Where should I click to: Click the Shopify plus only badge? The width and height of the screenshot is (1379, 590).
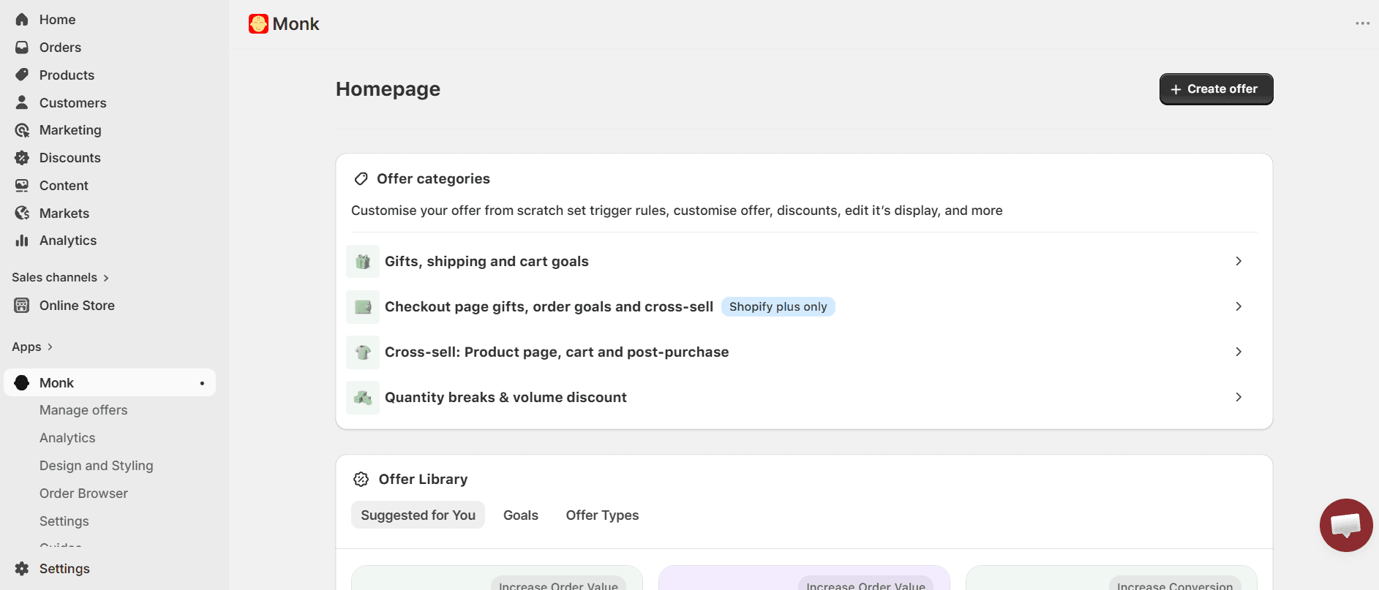coord(778,306)
